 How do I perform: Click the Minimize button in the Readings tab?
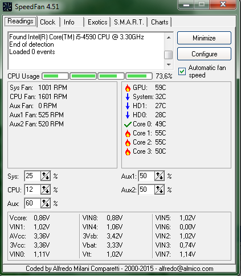pos(204,38)
